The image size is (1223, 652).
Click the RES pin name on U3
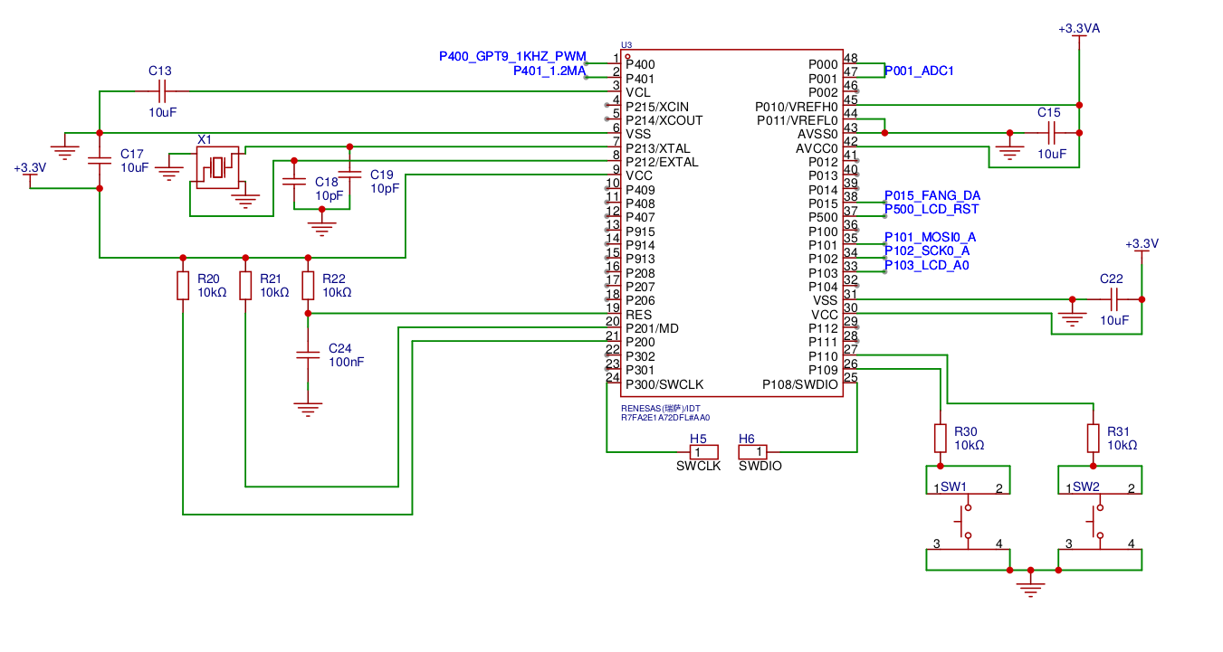coord(639,315)
